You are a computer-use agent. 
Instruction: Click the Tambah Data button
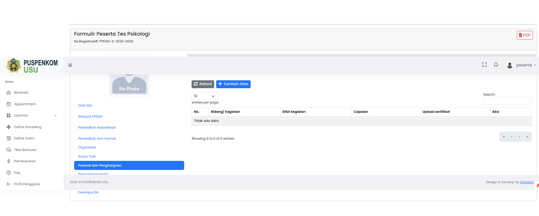tap(233, 84)
